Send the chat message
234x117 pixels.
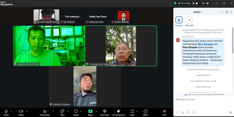pos(230,113)
